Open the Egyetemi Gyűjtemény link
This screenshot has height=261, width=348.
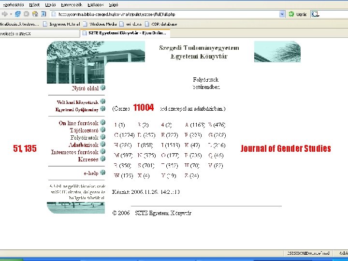click(77, 109)
